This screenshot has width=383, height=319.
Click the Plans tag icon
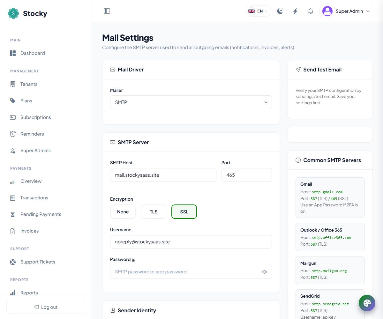pyautogui.click(x=13, y=101)
